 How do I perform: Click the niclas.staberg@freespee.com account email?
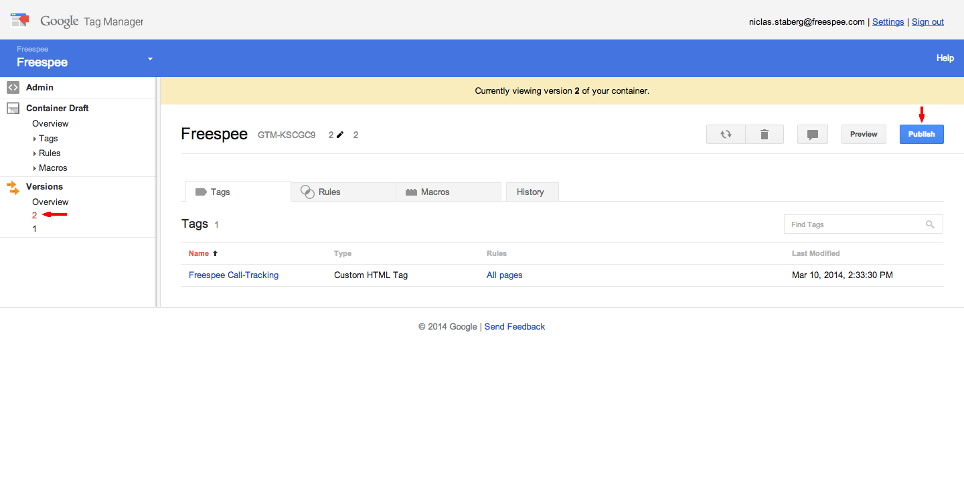tap(807, 22)
